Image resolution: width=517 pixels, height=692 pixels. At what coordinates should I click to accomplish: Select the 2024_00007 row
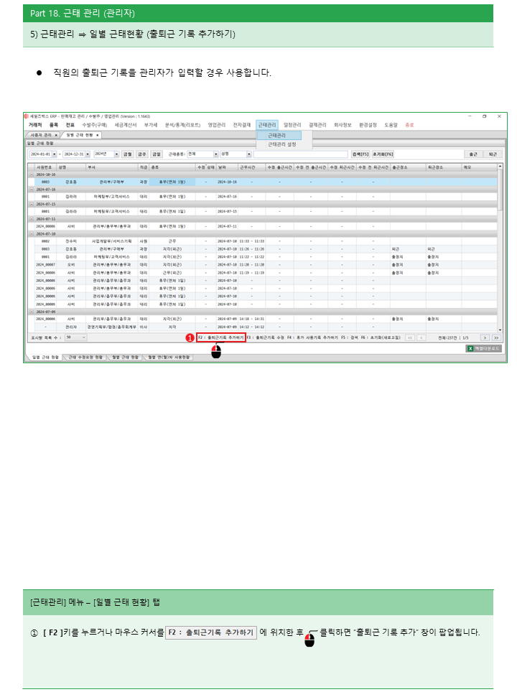click(x=263, y=265)
